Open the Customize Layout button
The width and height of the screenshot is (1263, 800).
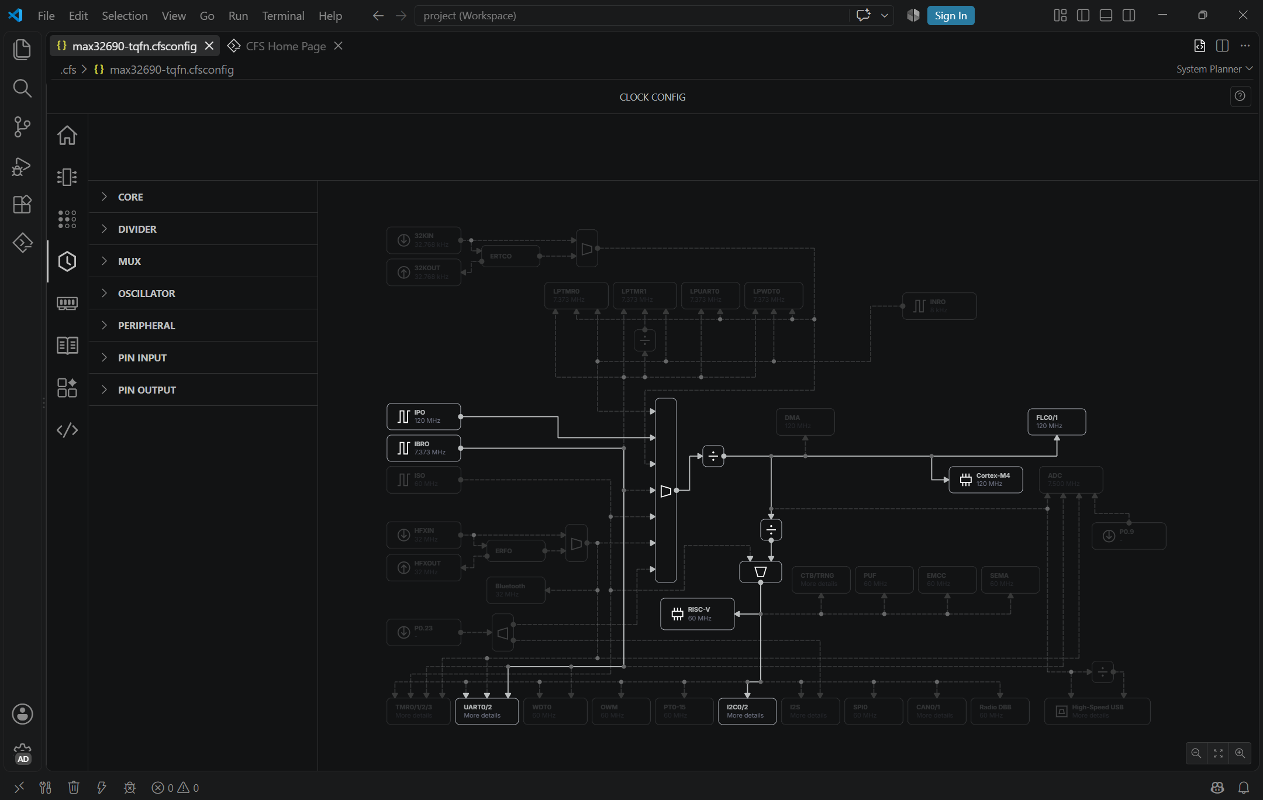point(1060,15)
